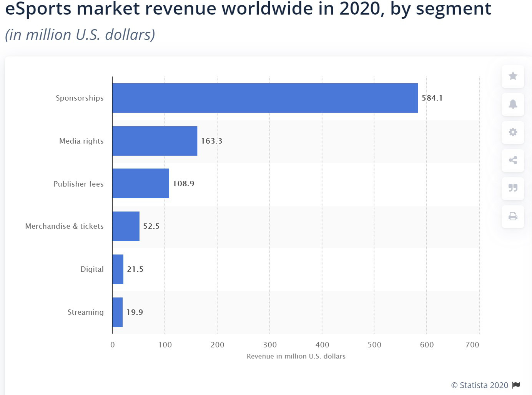Select the Digital bar
This screenshot has width=532, height=395.
[118, 269]
